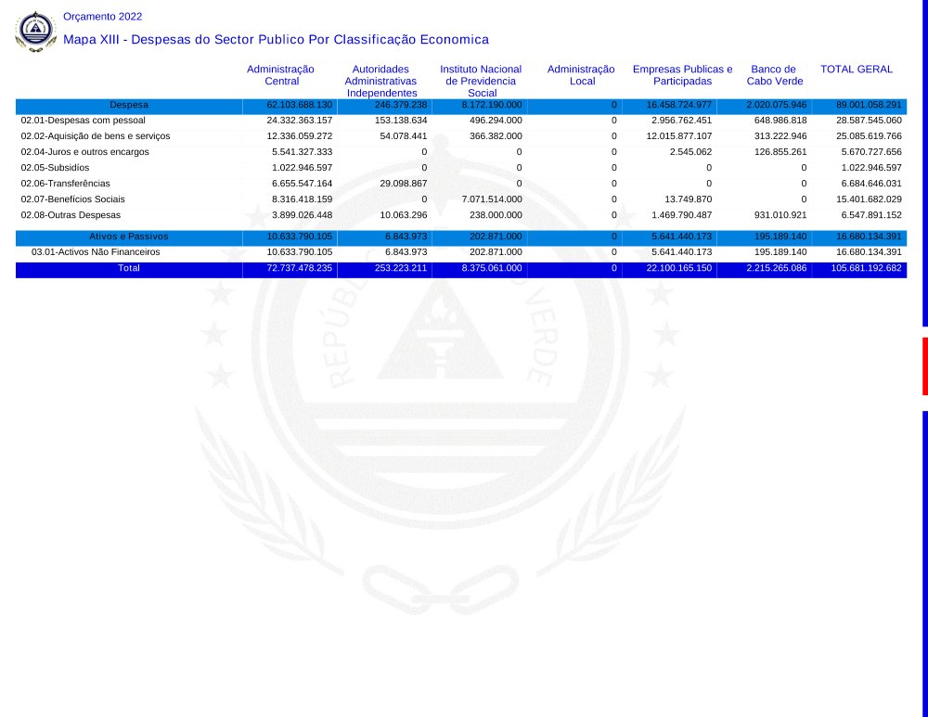Select the "Ativos e Passivos" section row
928x717 pixels.
pos(128,237)
